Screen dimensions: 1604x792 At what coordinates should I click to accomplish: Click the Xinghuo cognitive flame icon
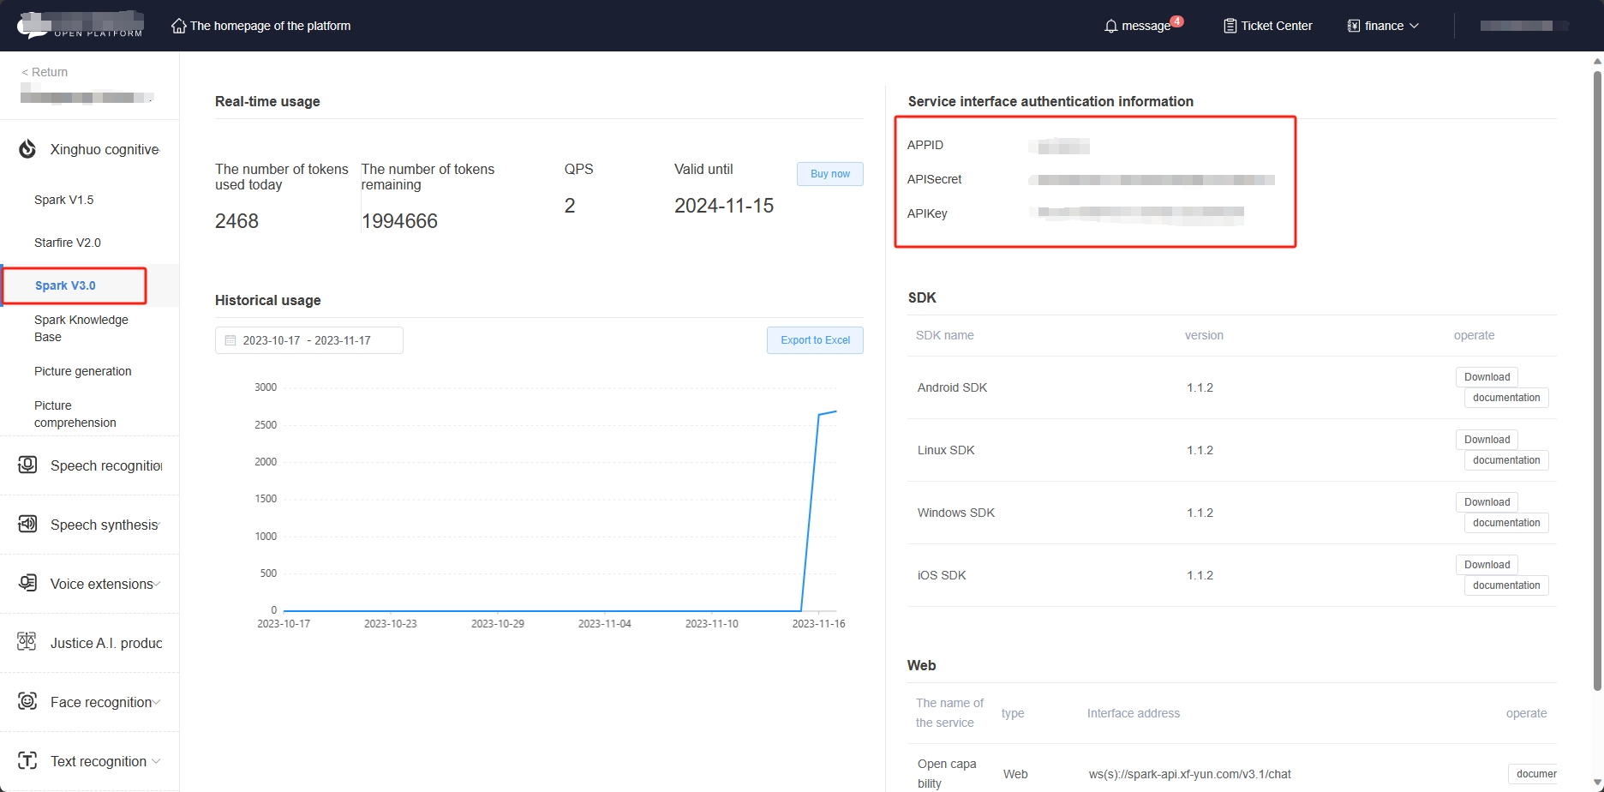[27, 149]
